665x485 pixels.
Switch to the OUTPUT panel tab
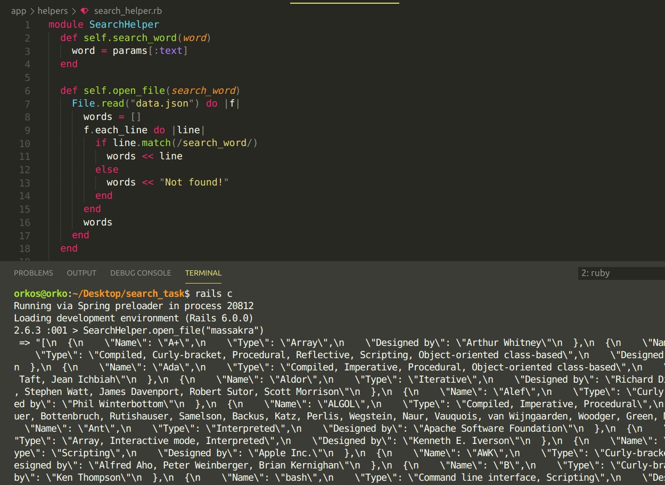pos(81,273)
